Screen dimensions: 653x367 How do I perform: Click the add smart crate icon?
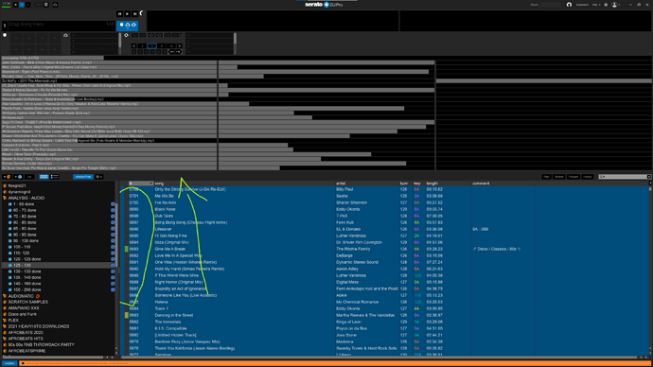tap(18, 177)
